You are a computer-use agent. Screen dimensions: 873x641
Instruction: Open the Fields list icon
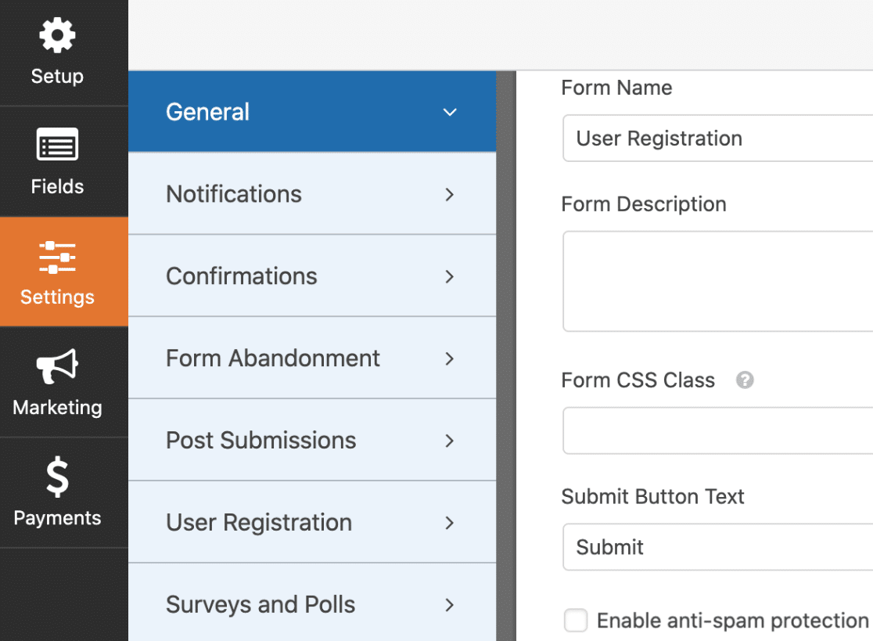click(57, 144)
